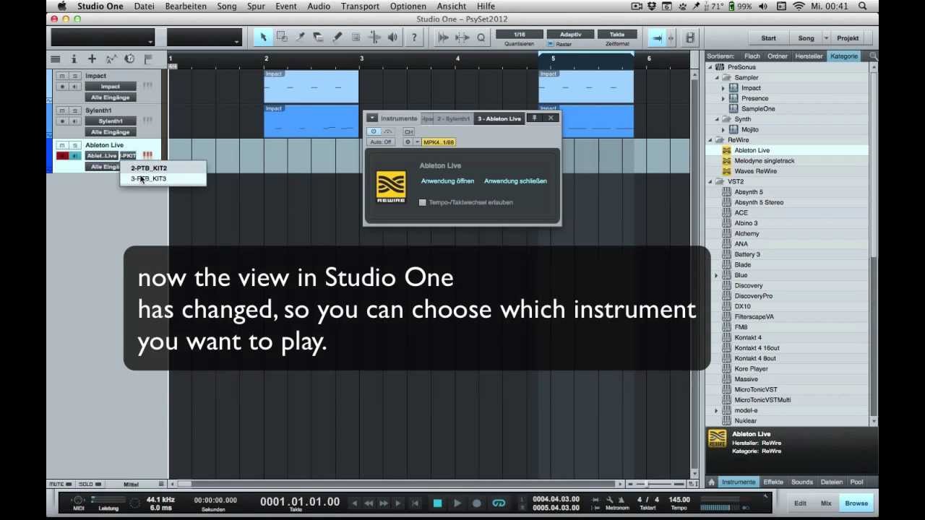925x520 pixels.
Task: Pick the Eraser tool
Action: pyautogui.click(x=319, y=38)
